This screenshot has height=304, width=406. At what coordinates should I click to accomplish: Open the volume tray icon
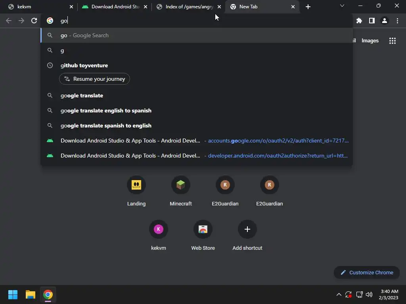pyautogui.click(x=369, y=294)
